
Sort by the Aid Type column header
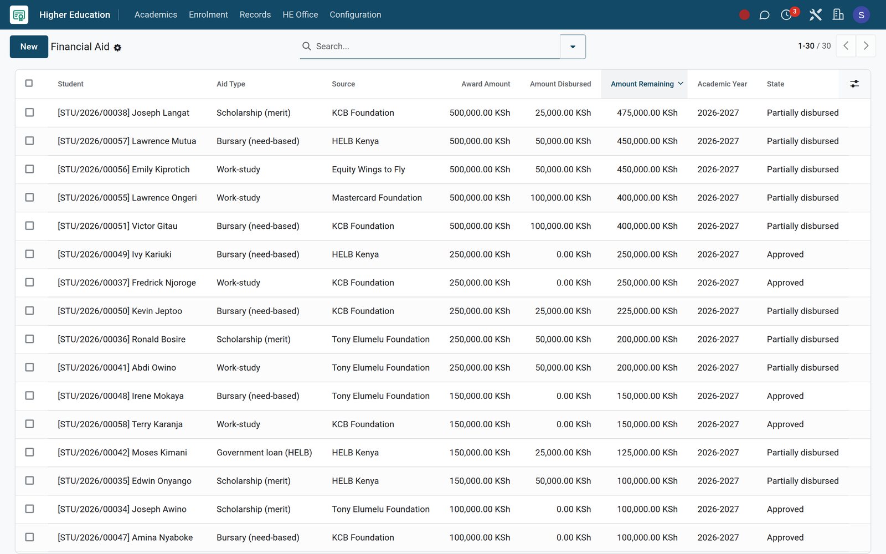click(x=230, y=84)
